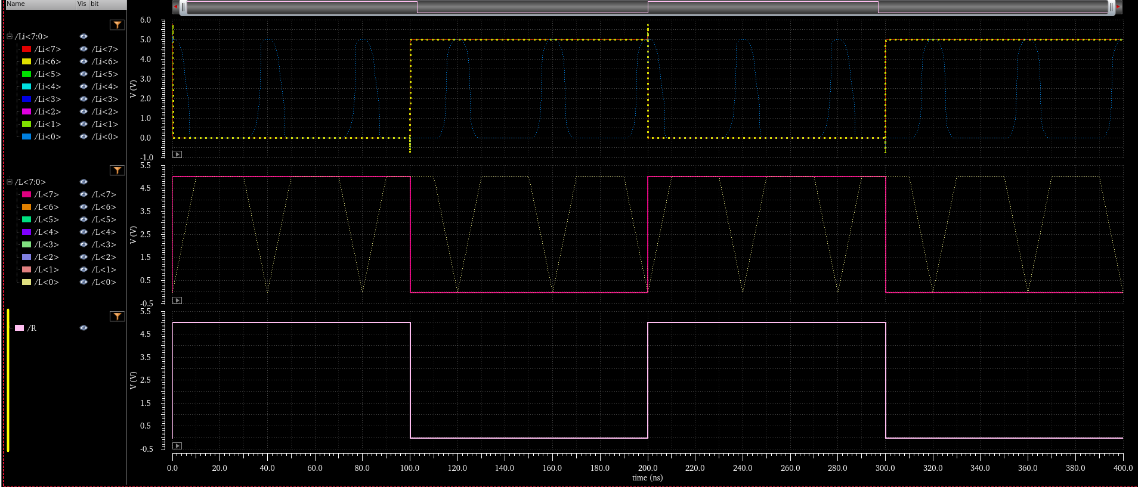Select the /L<5> signal name in the list

tap(47, 219)
